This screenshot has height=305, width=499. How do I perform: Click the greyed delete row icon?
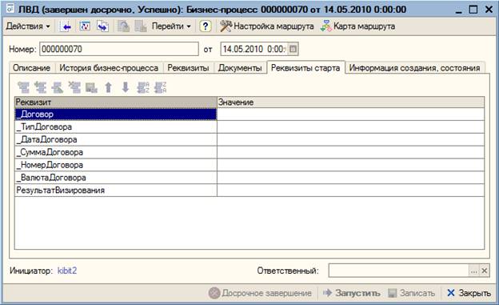point(74,87)
